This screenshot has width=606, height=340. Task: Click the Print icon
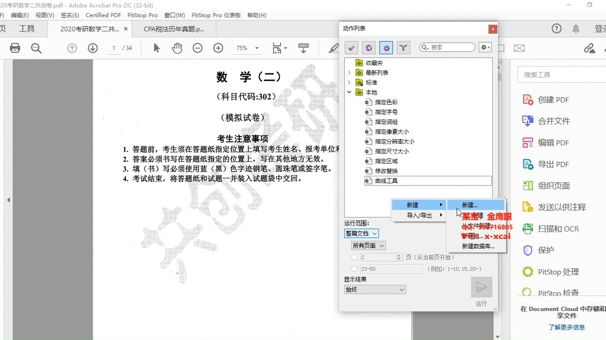(15, 48)
